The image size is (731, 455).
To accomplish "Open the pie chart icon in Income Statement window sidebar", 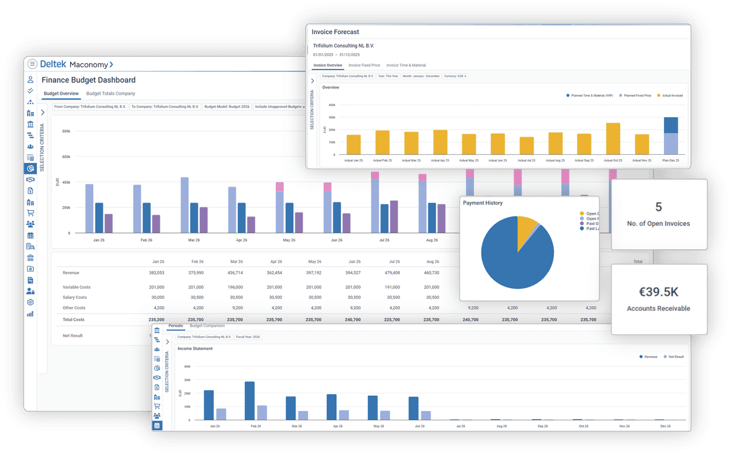I will coord(157,368).
